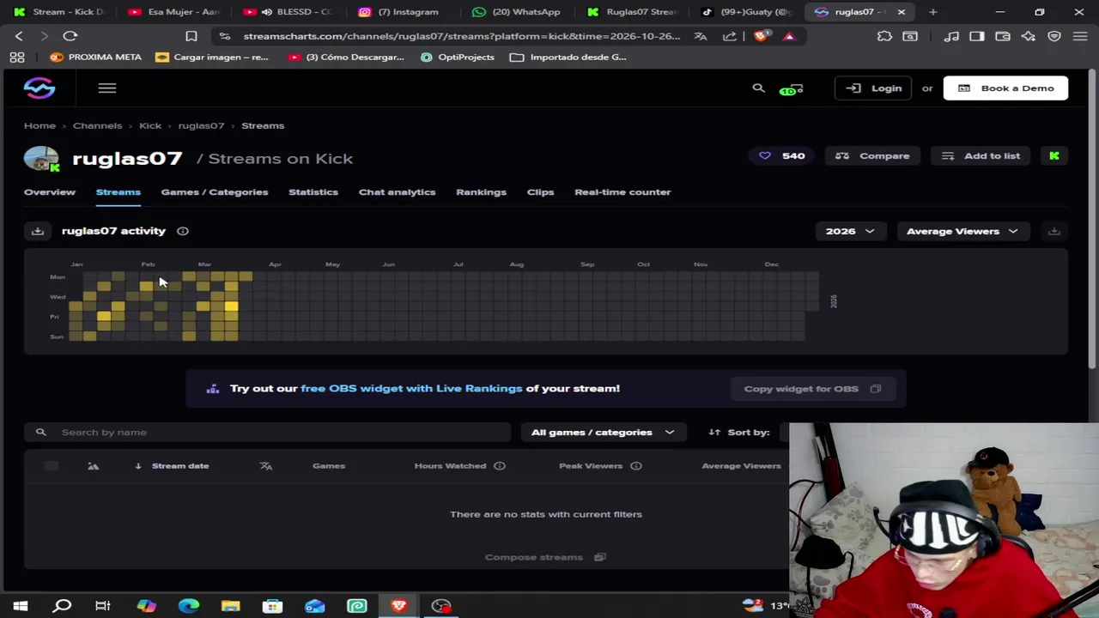Click the Search by name field

pos(268,432)
